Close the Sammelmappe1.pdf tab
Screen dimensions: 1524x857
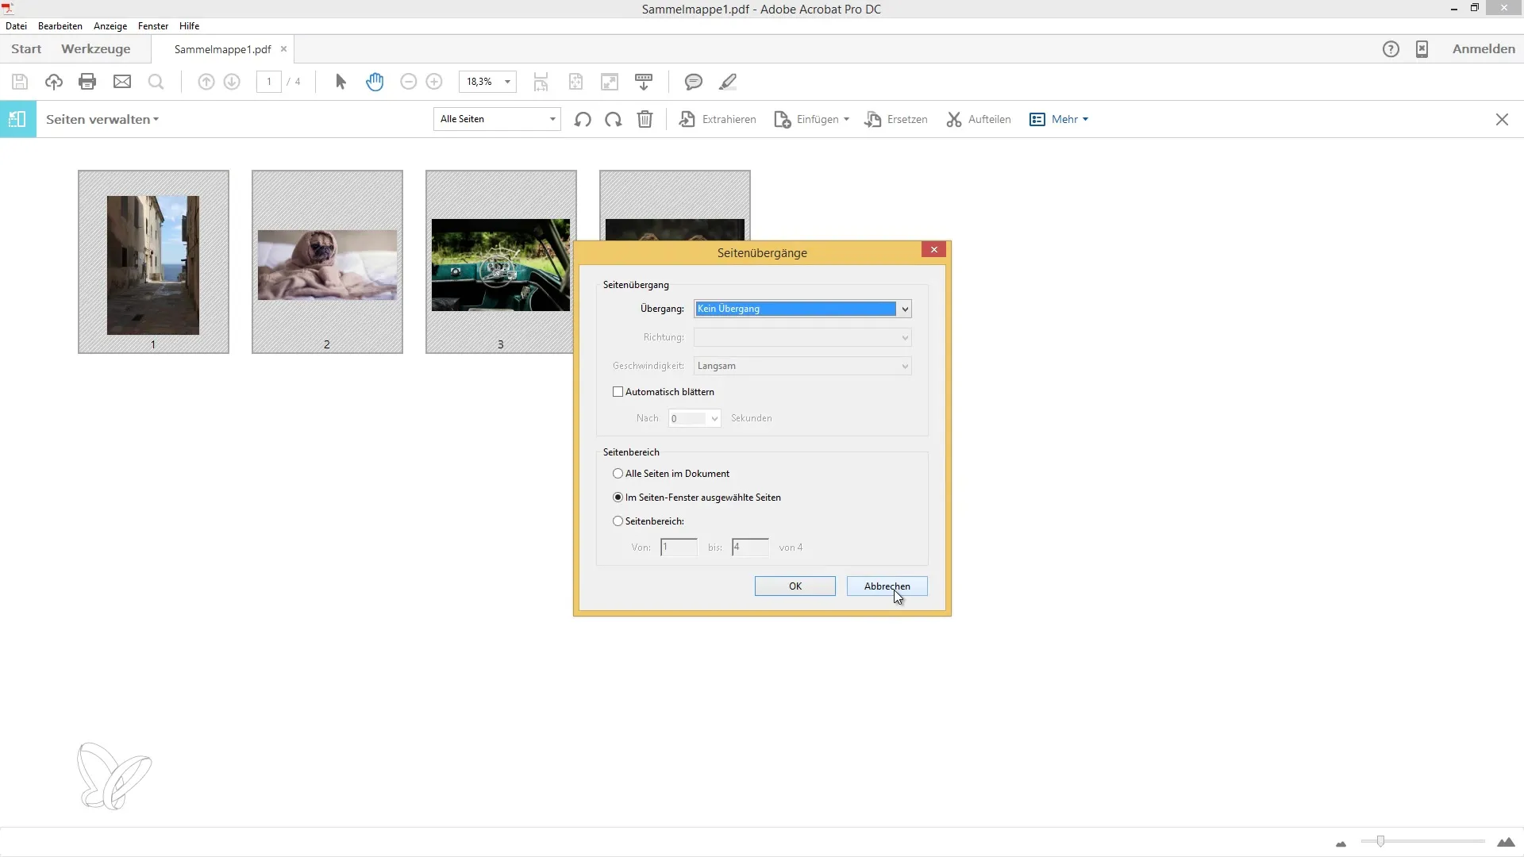[x=283, y=49]
